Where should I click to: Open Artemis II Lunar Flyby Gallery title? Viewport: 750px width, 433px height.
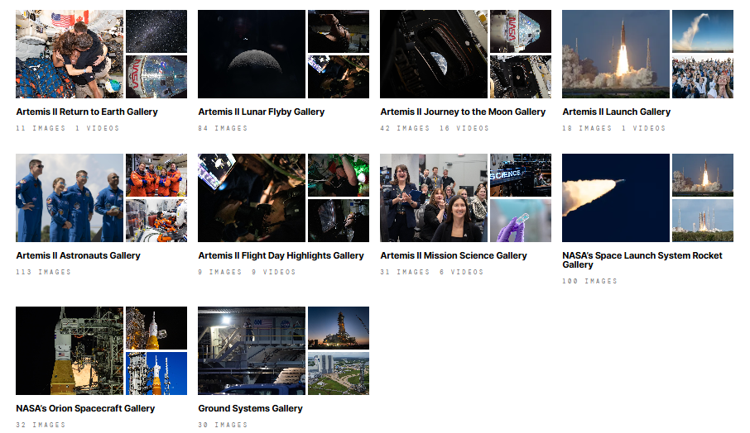261,112
